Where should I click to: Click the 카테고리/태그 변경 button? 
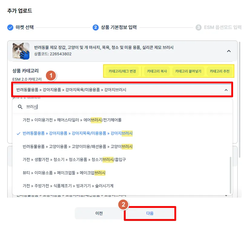pos(122,71)
